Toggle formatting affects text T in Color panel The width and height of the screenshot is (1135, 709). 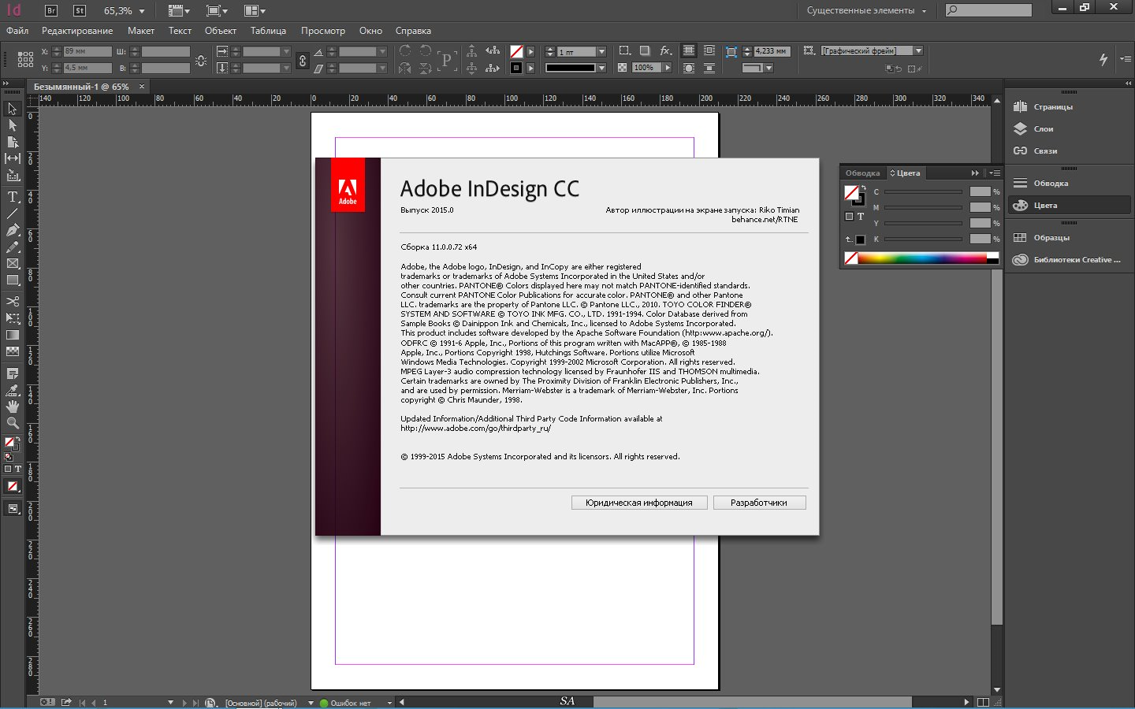coord(861,217)
